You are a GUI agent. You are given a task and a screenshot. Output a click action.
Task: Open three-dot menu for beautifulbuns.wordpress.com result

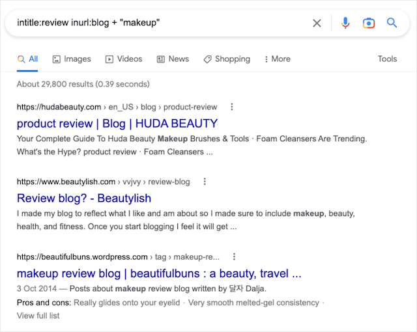pos(235,256)
